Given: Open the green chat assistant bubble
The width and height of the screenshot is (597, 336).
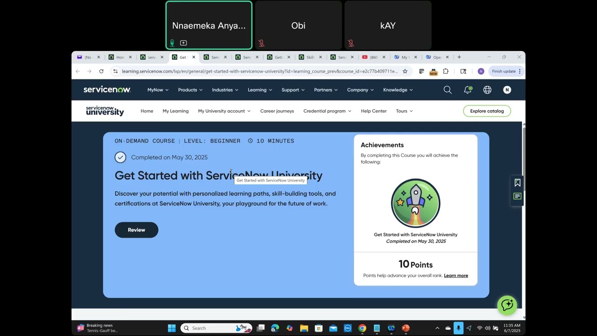Looking at the screenshot, I should click(507, 305).
